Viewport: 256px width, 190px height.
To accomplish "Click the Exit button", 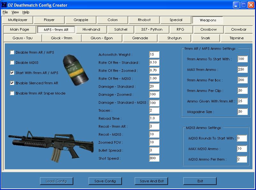I will 200,181.
